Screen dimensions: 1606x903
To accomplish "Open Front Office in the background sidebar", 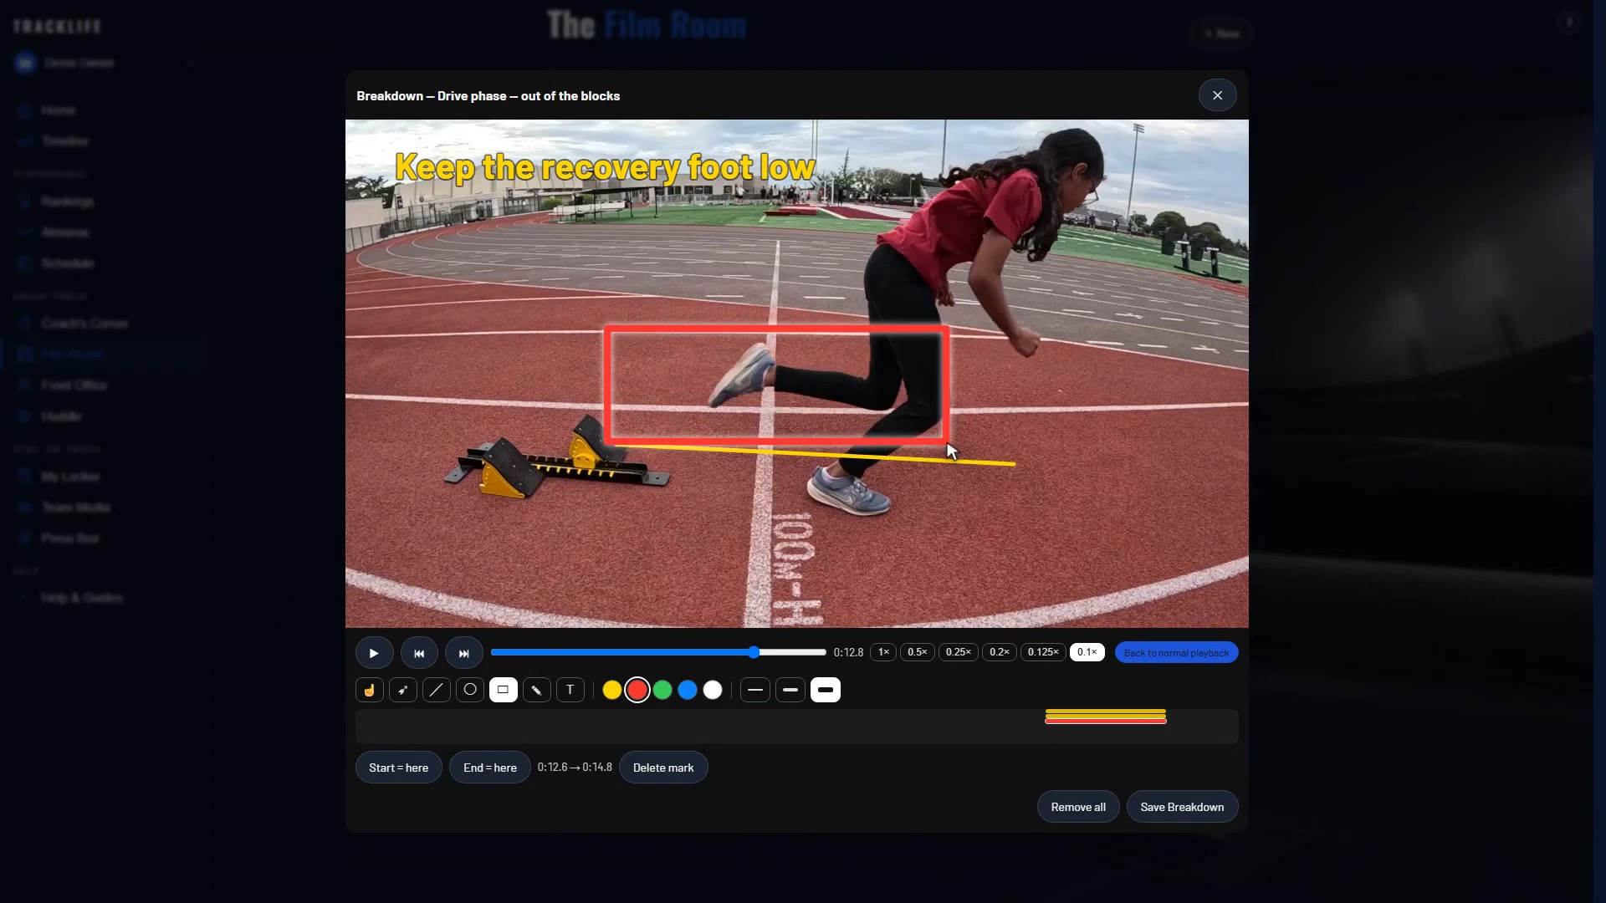I will pos(74,385).
